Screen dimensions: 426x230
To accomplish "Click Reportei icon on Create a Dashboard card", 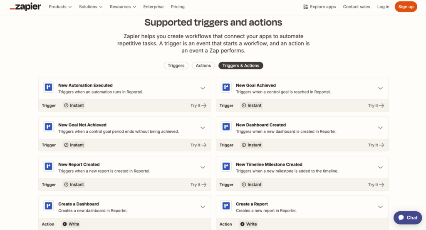I will pos(49,206).
